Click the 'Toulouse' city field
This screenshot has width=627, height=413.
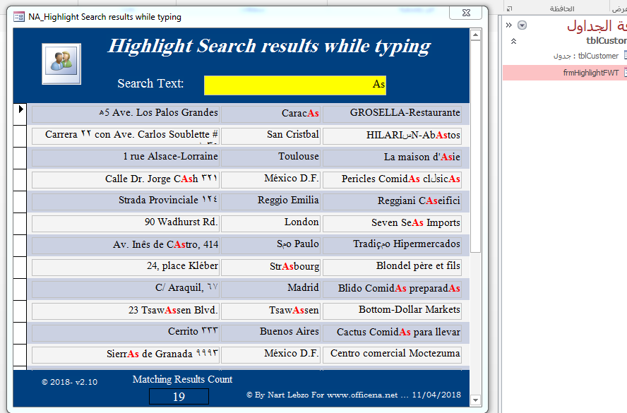tap(270, 157)
